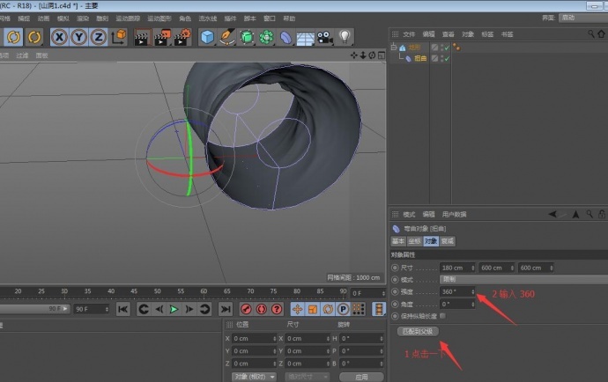Select the 地形 landscape object
608x382 pixels.
pyautogui.click(x=414, y=48)
